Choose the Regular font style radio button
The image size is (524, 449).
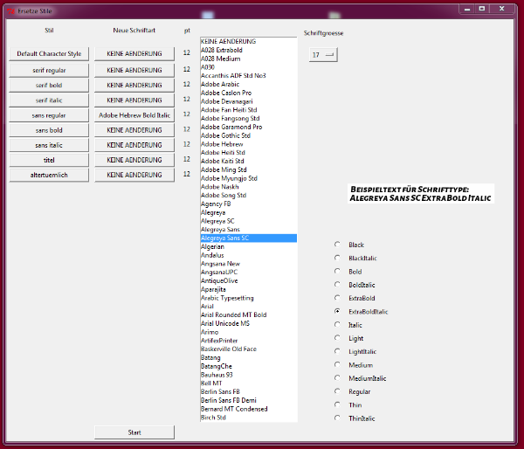coord(338,391)
